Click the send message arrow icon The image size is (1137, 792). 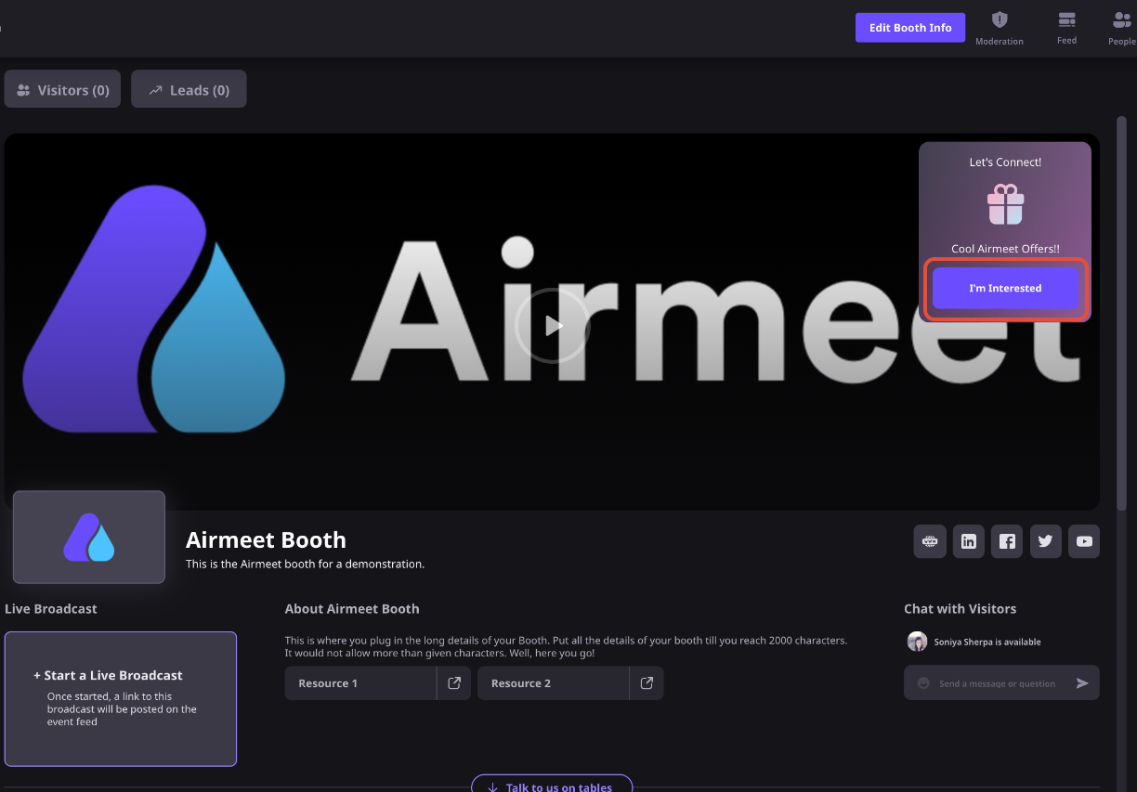(x=1082, y=683)
